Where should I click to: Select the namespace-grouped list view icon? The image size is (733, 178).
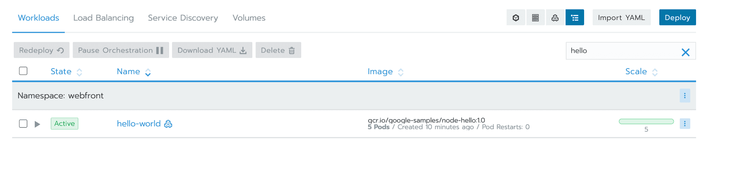(575, 17)
